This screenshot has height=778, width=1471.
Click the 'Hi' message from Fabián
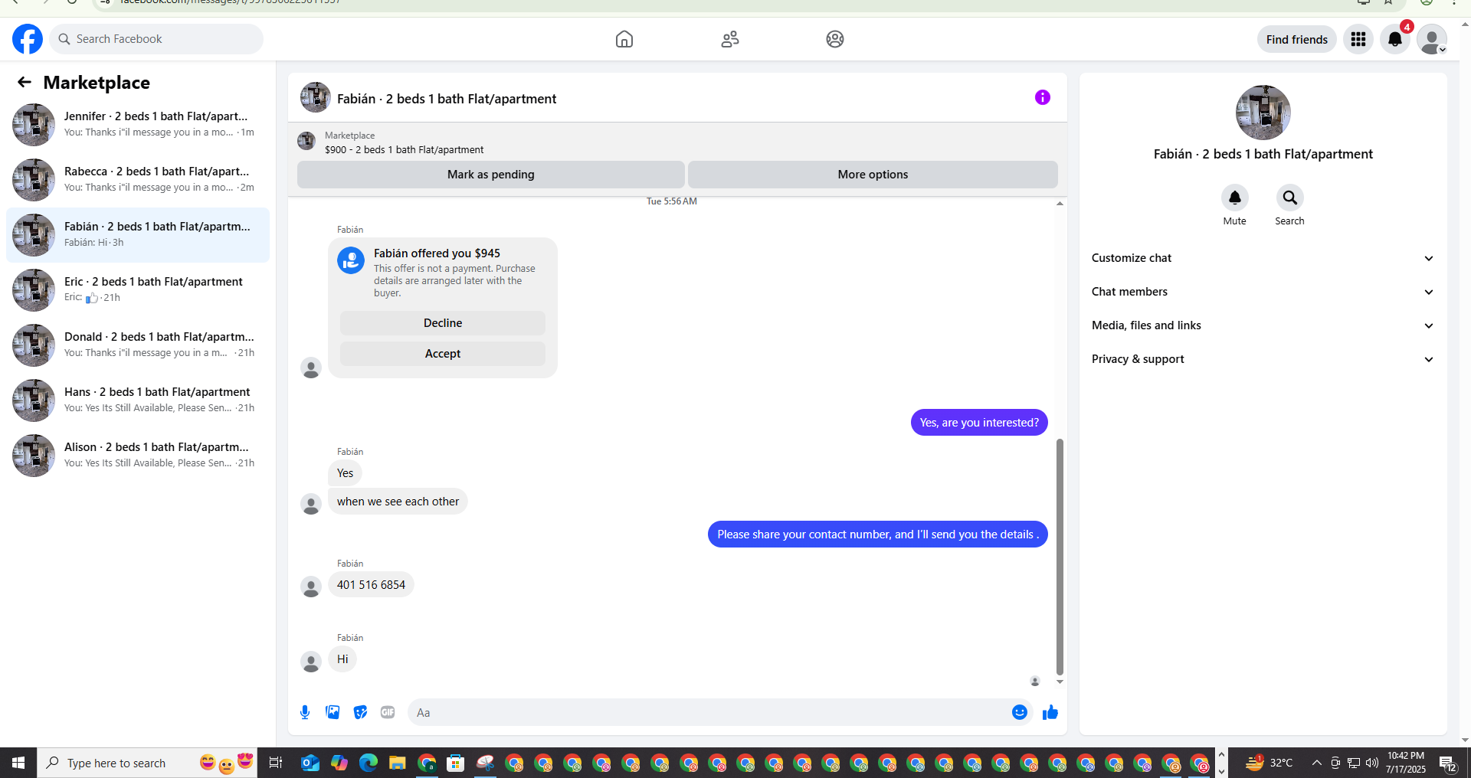[342, 659]
